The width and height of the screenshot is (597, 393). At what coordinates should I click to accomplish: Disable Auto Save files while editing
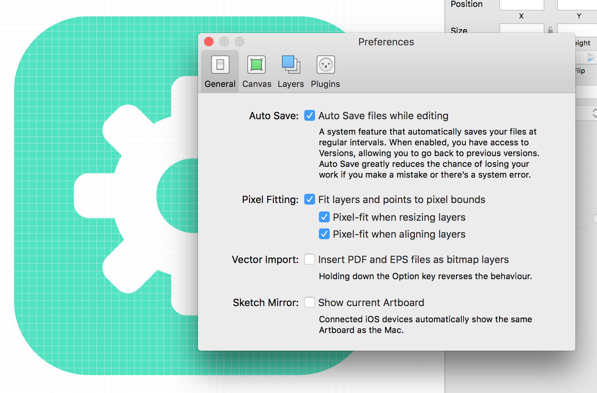[310, 115]
